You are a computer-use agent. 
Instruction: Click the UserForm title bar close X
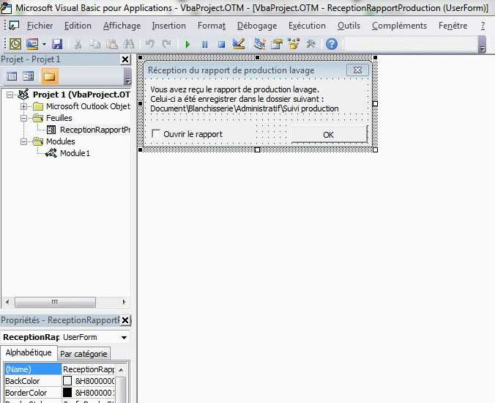357,70
